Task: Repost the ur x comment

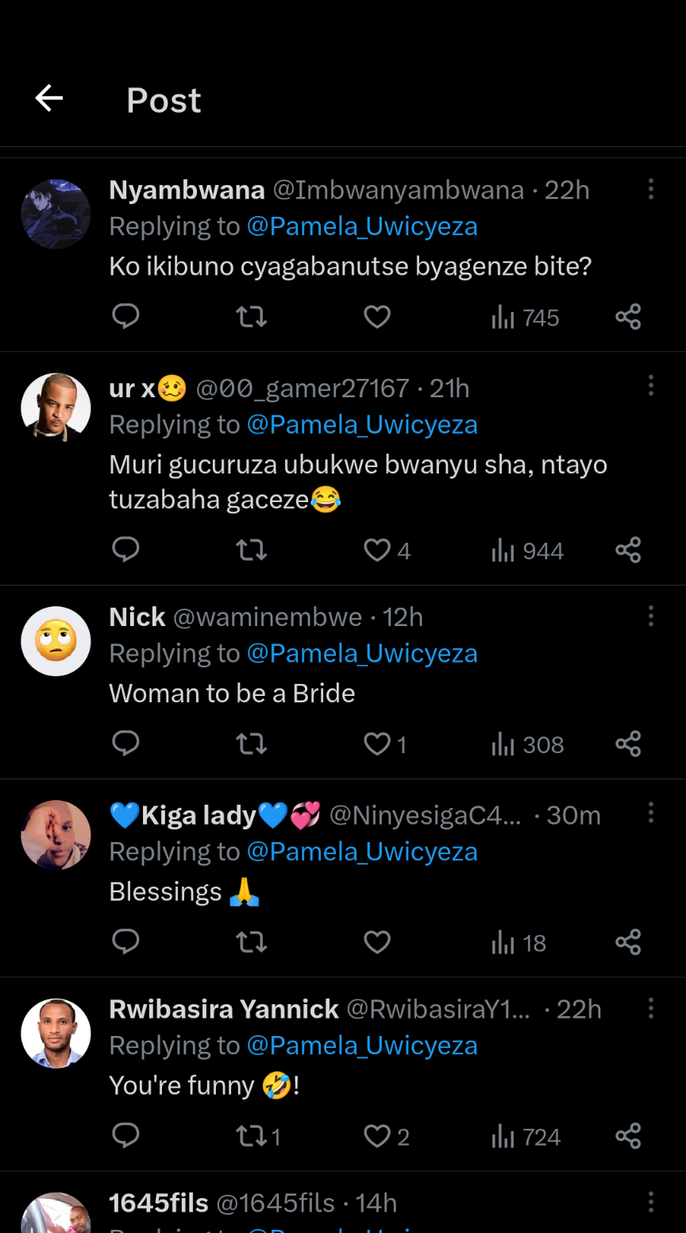Action: point(252,551)
